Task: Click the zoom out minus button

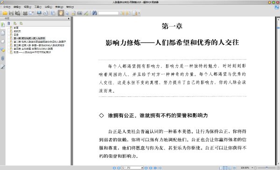Action: [255, 168]
